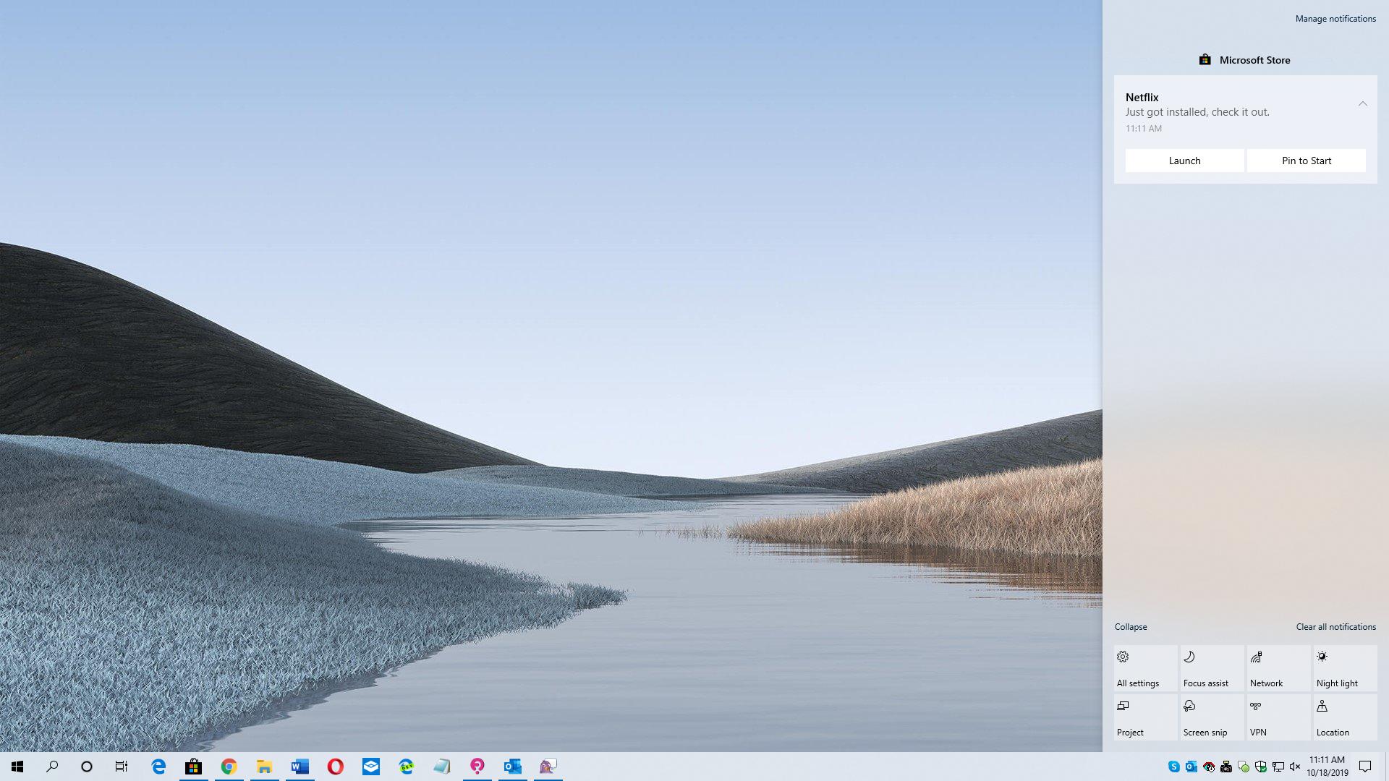Screen dimensions: 1389x781
Task: Toggle Focus assist quick action
Action: click(1212, 668)
